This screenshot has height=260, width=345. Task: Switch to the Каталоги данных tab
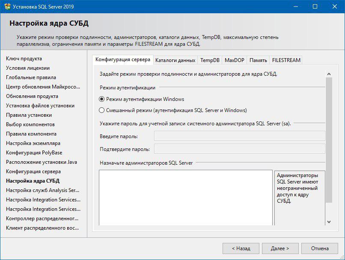175,60
